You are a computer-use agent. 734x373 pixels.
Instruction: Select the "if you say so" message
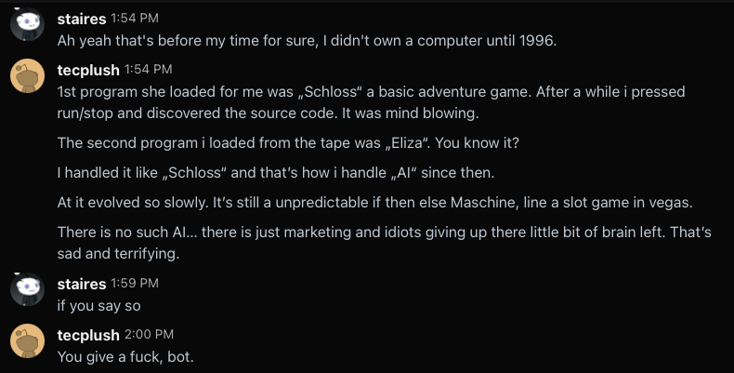(101, 305)
